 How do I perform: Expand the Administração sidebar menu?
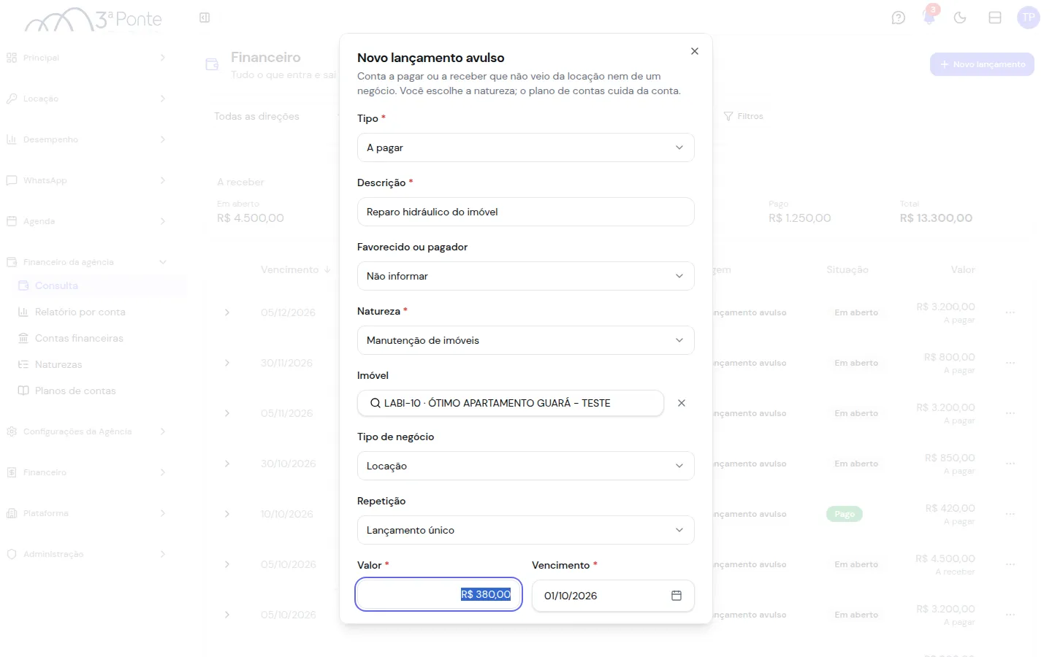[x=86, y=554]
